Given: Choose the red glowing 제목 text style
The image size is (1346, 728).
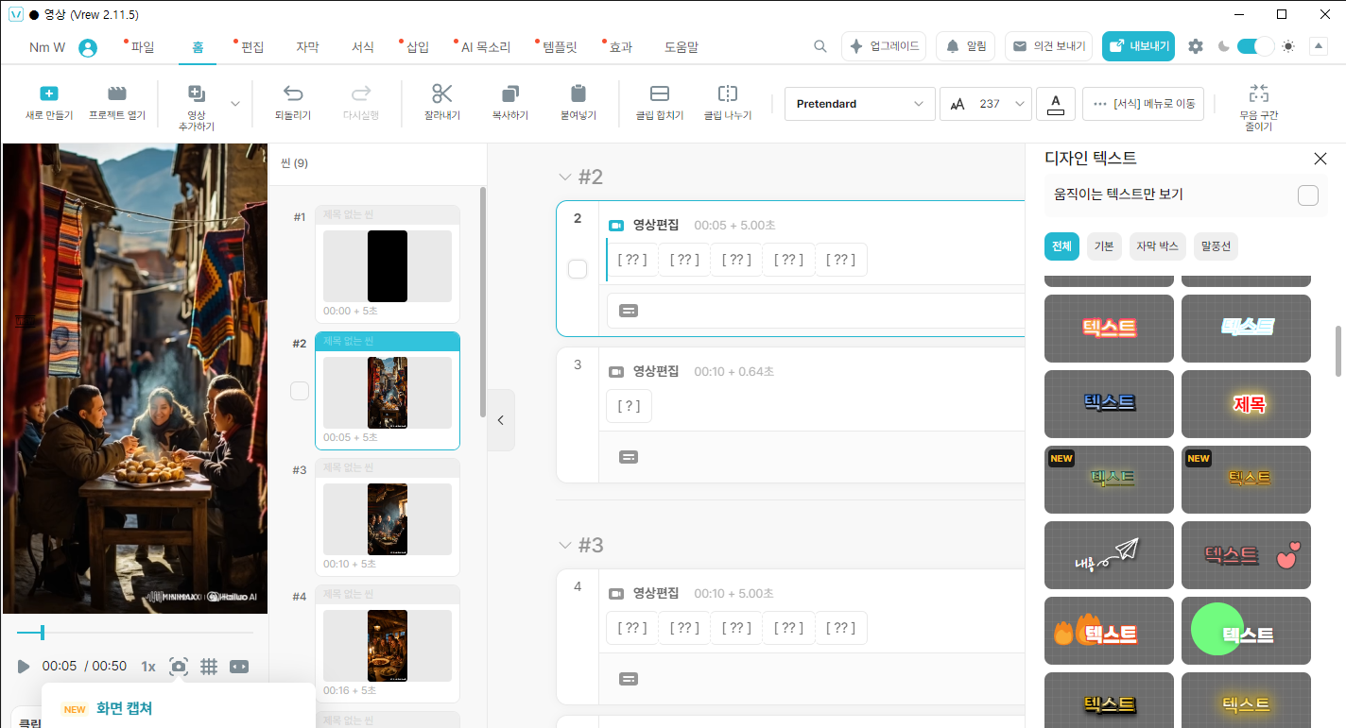Looking at the screenshot, I should coord(1246,404).
